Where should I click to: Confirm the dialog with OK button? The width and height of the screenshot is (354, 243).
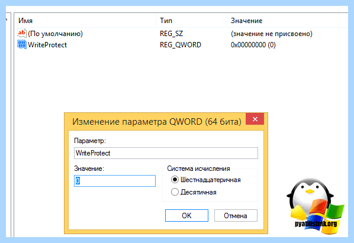(x=186, y=215)
